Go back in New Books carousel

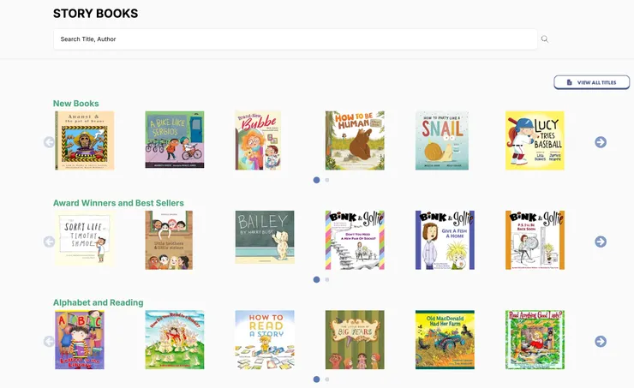coord(49,142)
